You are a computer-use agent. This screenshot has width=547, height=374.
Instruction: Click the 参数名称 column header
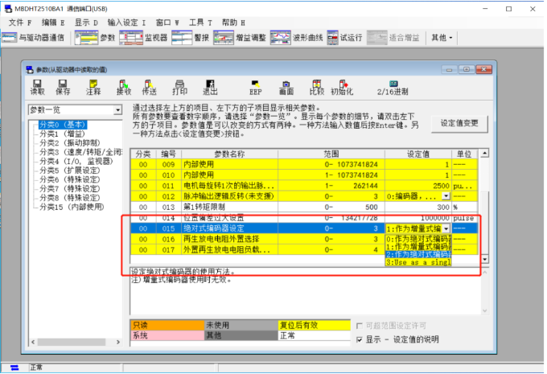tap(229, 154)
